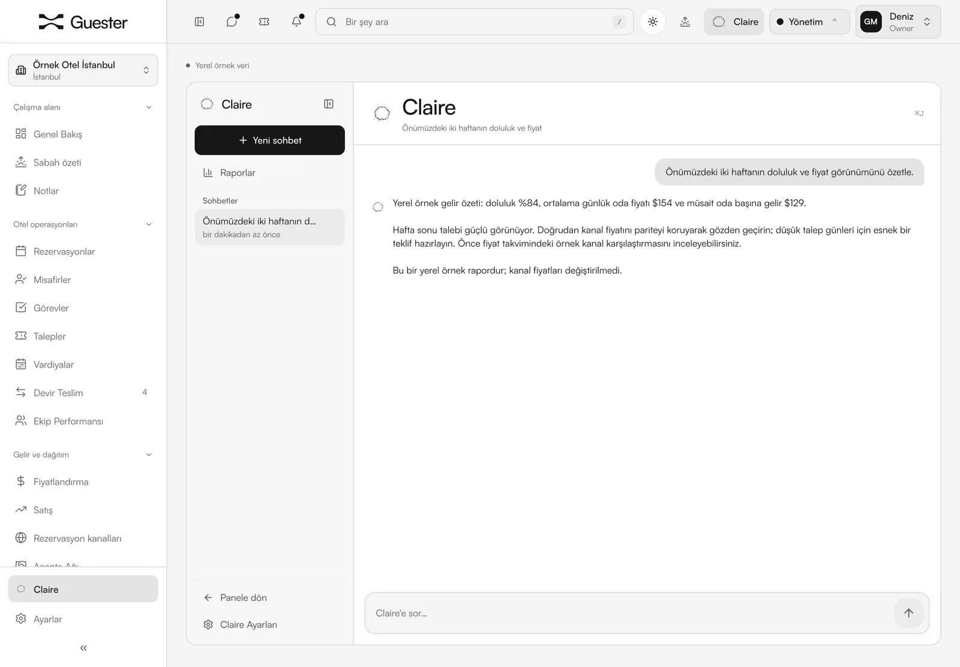Click the Misafirler guest icon
This screenshot has height=667, width=960.
click(x=21, y=279)
